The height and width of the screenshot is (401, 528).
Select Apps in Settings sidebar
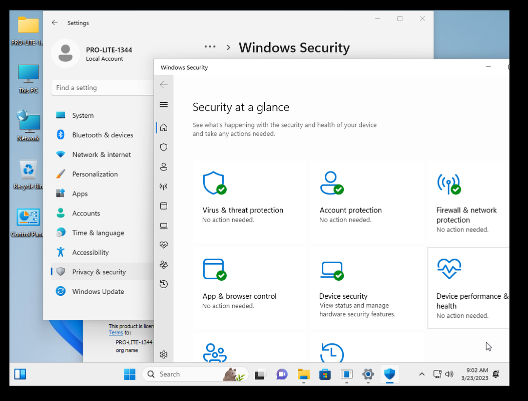pos(103,193)
